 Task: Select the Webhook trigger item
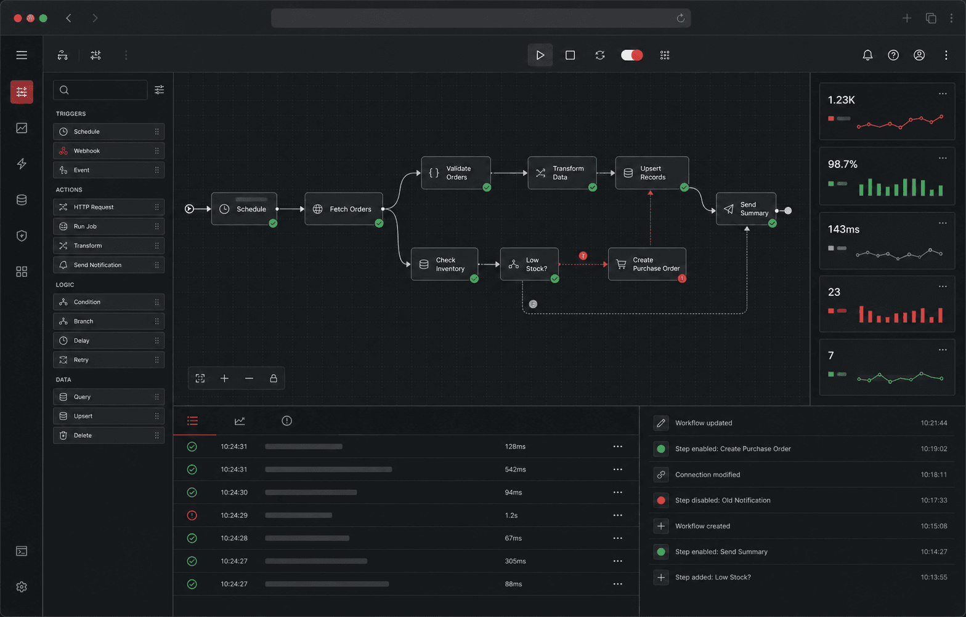(x=109, y=151)
